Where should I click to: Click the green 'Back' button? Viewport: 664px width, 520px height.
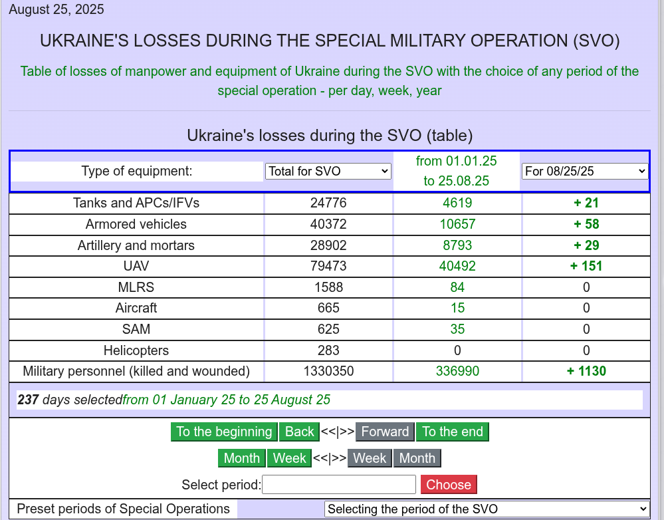point(299,432)
